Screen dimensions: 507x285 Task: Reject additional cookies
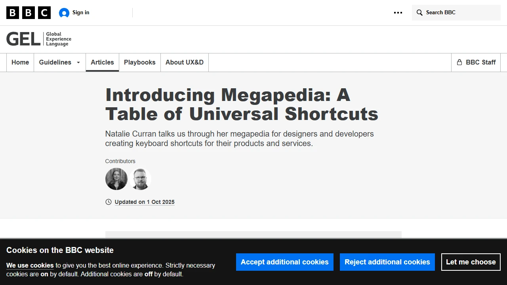tap(387, 262)
